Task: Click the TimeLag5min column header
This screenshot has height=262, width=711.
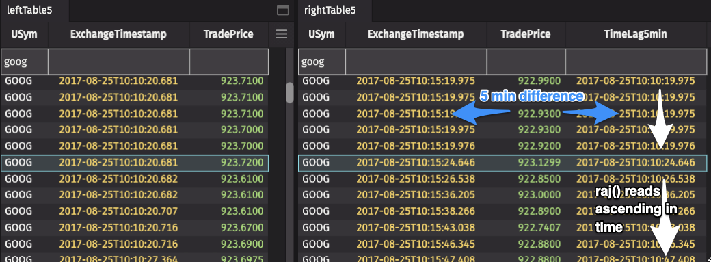Action: pyautogui.click(x=636, y=34)
